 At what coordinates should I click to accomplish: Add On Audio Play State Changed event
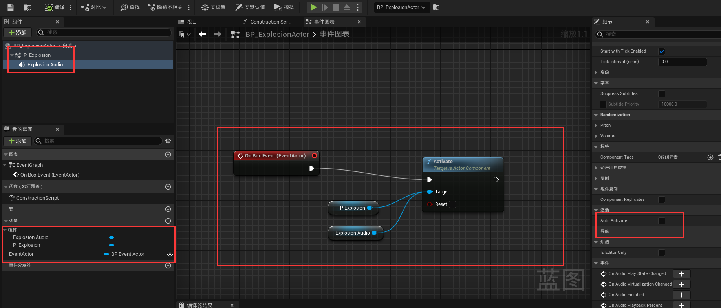click(x=682, y=274)
